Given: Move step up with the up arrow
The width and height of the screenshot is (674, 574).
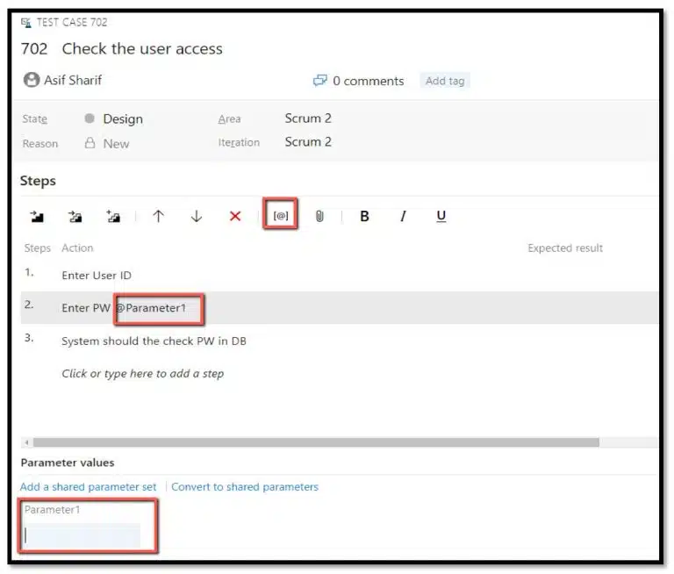Looking at the screenshot, I should click(158, 217).
